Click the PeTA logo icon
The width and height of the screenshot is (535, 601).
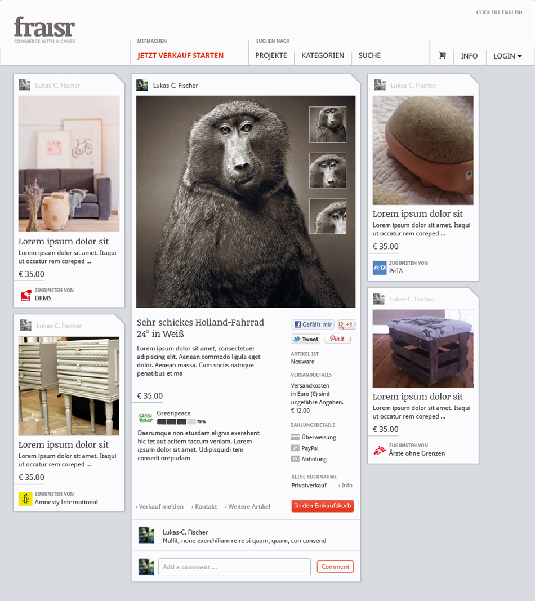(380, 268)
